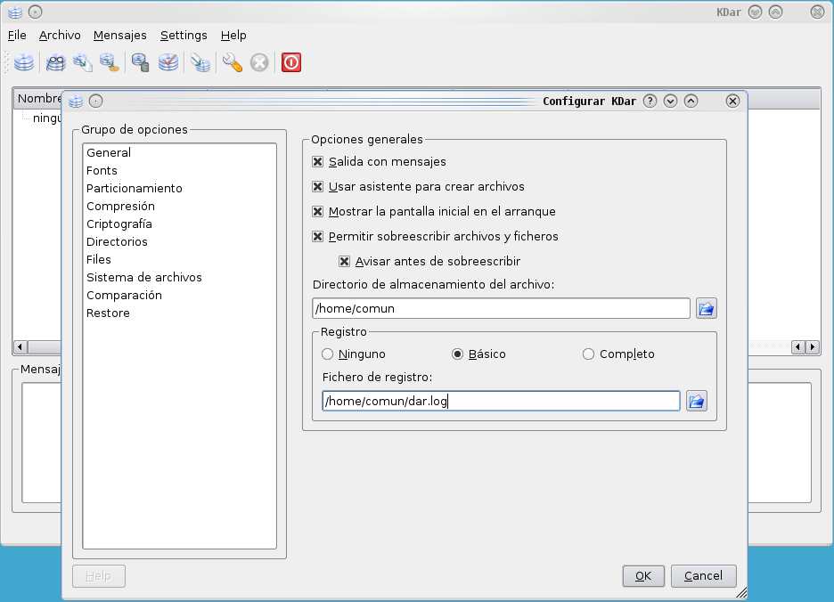Open the Archivo menu
This screenshot has width=834, height=602.
[60, 36]
